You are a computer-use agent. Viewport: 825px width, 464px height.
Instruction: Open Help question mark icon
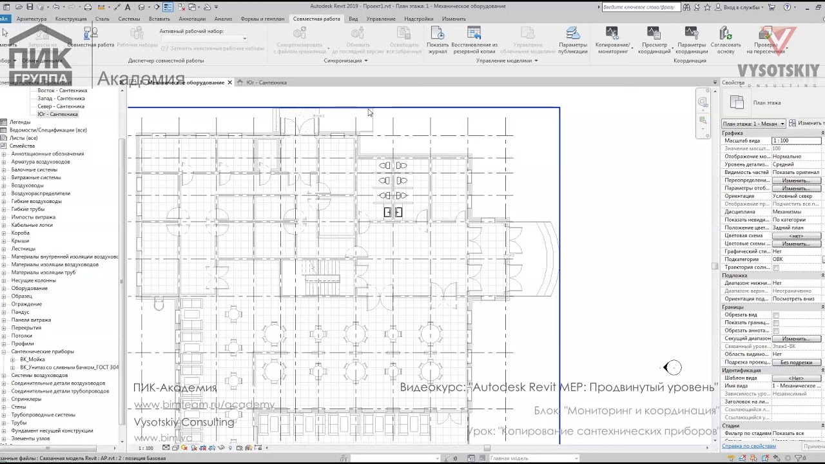click(x=788, y=7)
